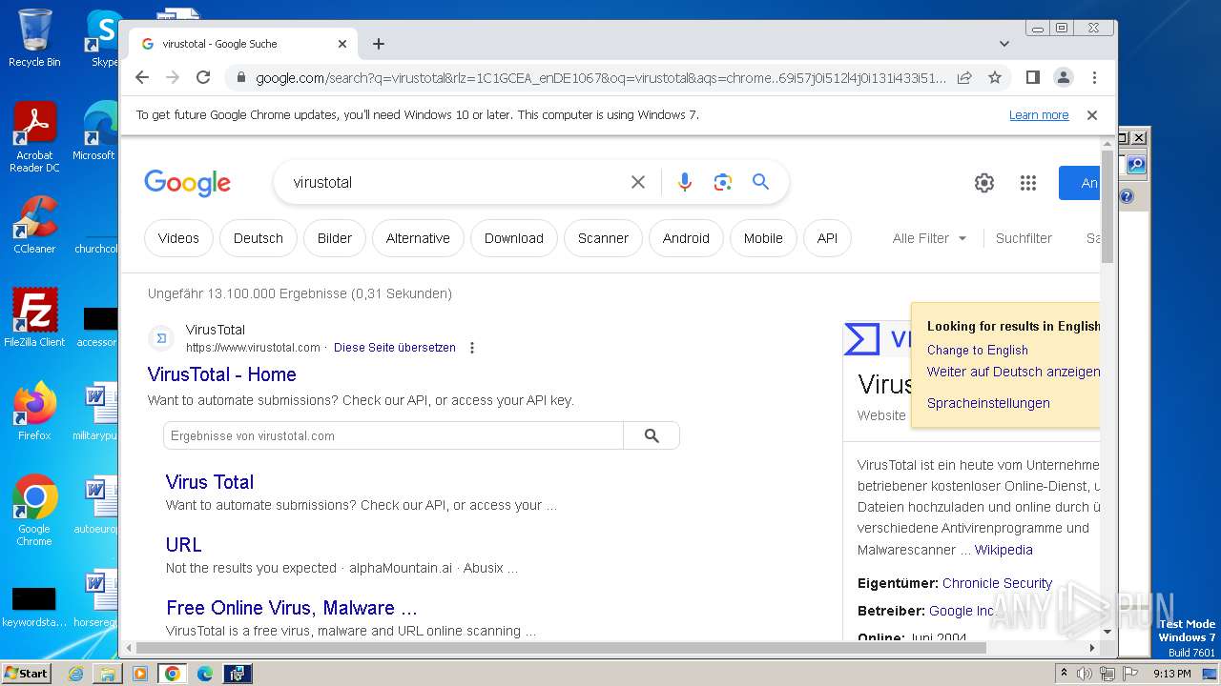The width and height of the screenshot is (1221, 686).
Task: Launch Internet Explorer from taskbar
Action: click(x=75, y=674)
